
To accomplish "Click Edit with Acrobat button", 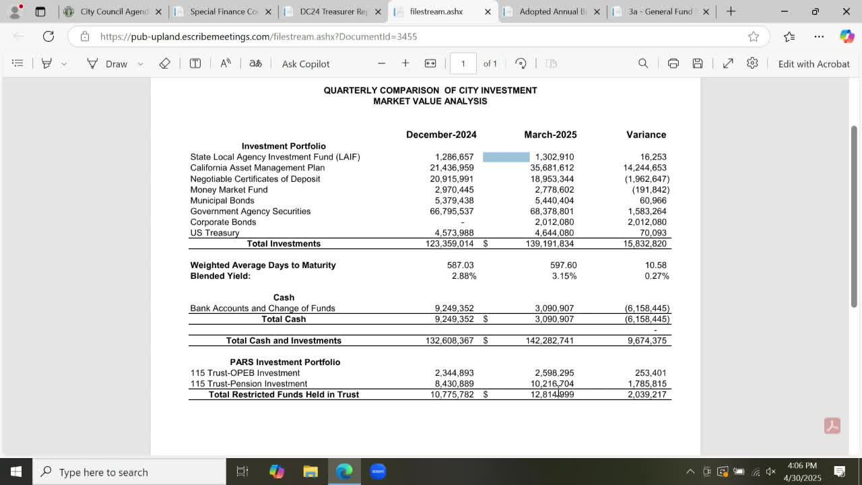I will [814, 63].
